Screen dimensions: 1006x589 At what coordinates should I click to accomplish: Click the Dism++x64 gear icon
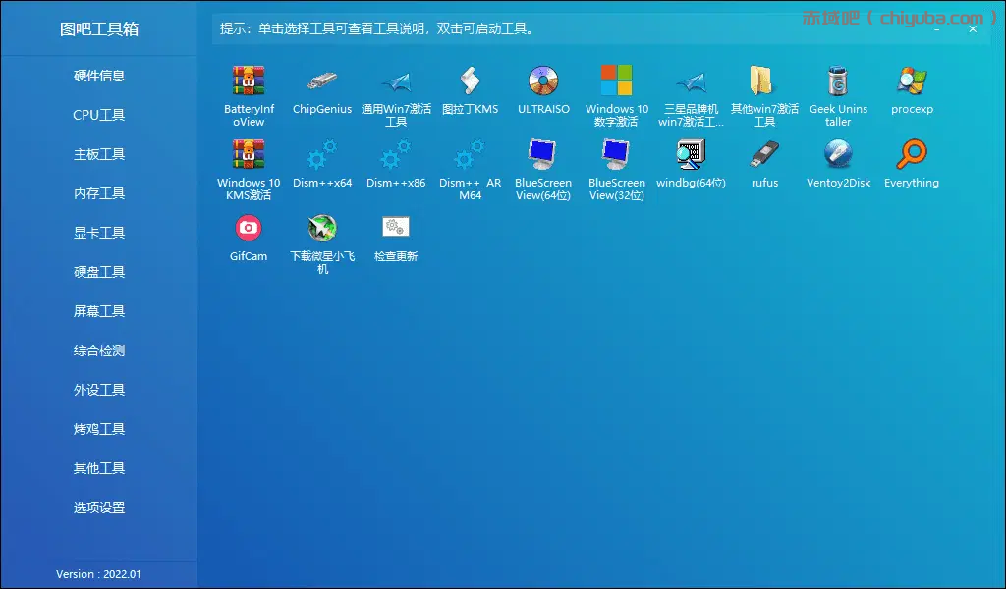[x=322, y=155]
